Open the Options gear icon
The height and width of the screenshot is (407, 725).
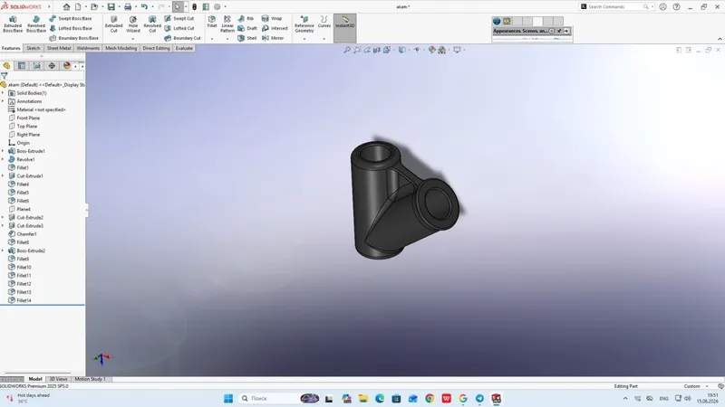coord(217,6)
